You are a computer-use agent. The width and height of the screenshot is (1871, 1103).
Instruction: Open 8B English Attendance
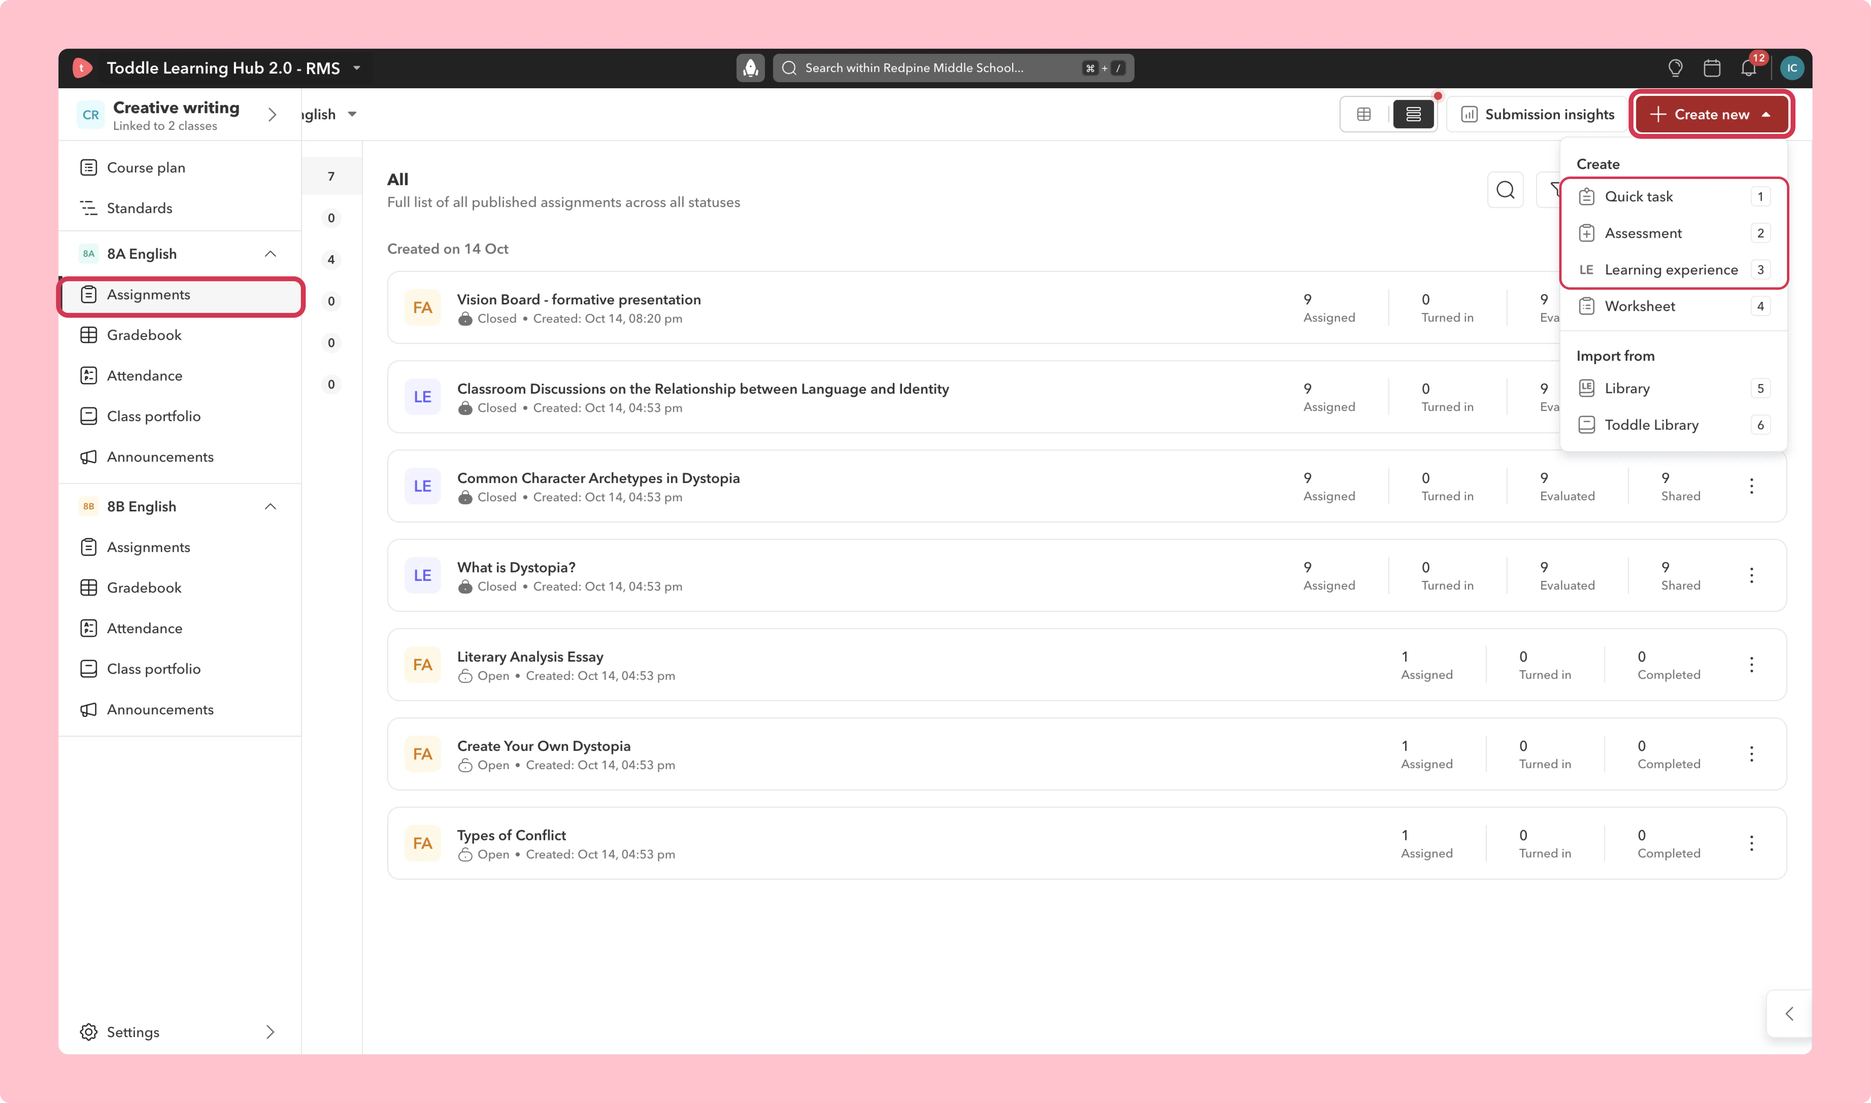(x=181, y=628)
